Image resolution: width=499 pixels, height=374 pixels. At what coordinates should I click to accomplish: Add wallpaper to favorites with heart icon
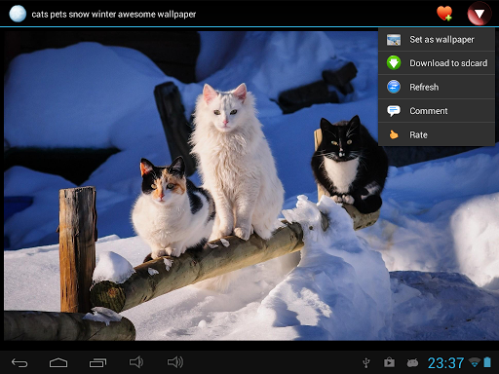[444, 14]
